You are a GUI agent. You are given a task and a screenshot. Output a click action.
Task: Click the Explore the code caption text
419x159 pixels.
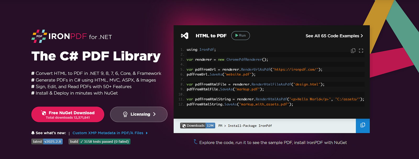point(273,143)
